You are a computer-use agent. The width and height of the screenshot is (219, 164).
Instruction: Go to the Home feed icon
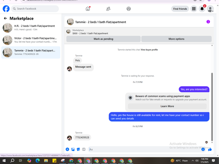click(88, 9)
